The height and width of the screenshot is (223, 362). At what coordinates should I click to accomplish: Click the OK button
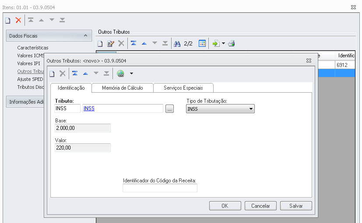pyautogui.click(x=225, y=206)
